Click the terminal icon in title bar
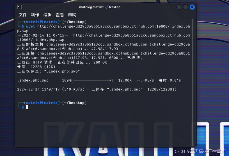This screenshot has height=156, width=229. [x=20, y=7]
